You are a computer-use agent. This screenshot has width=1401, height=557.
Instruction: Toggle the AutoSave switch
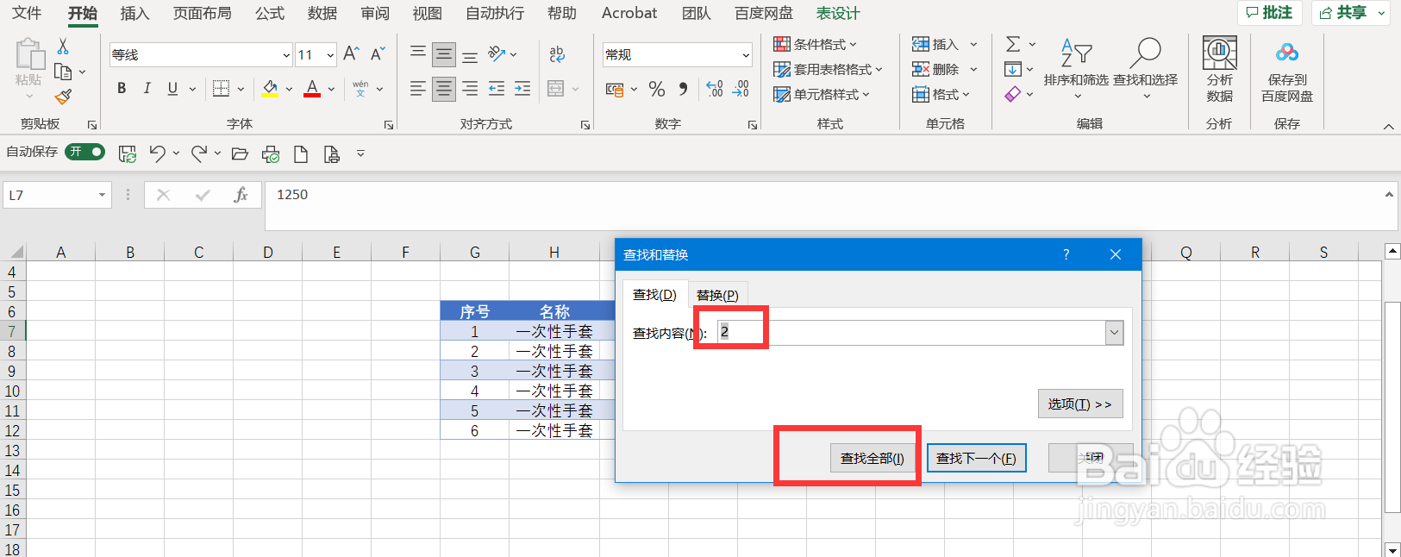(x=85, y=152)
